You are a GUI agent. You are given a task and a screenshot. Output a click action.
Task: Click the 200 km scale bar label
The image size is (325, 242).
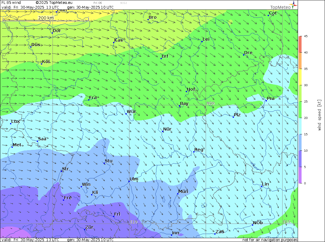[46, 18]
